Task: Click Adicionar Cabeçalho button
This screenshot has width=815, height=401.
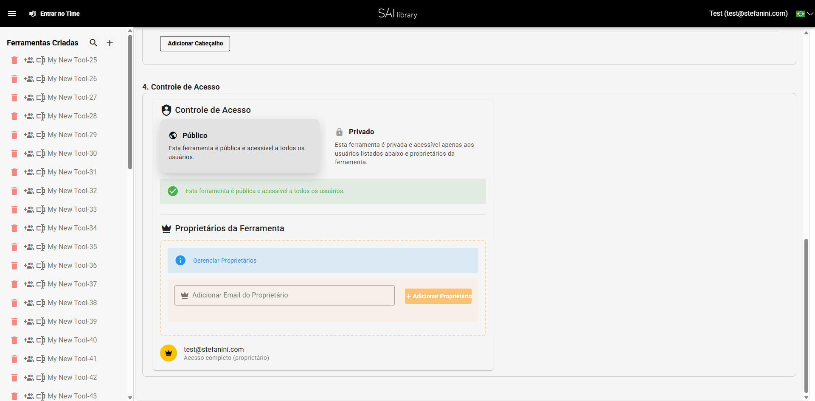Action: pos(195,44)
